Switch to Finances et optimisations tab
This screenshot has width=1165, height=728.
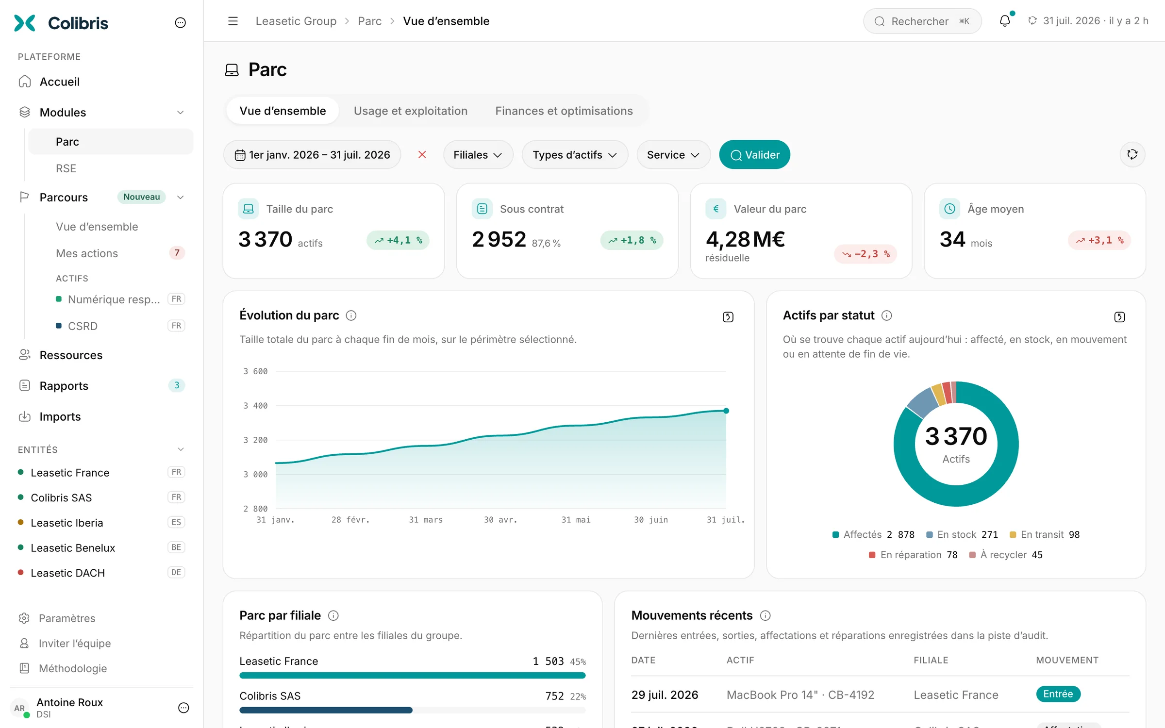564,111
